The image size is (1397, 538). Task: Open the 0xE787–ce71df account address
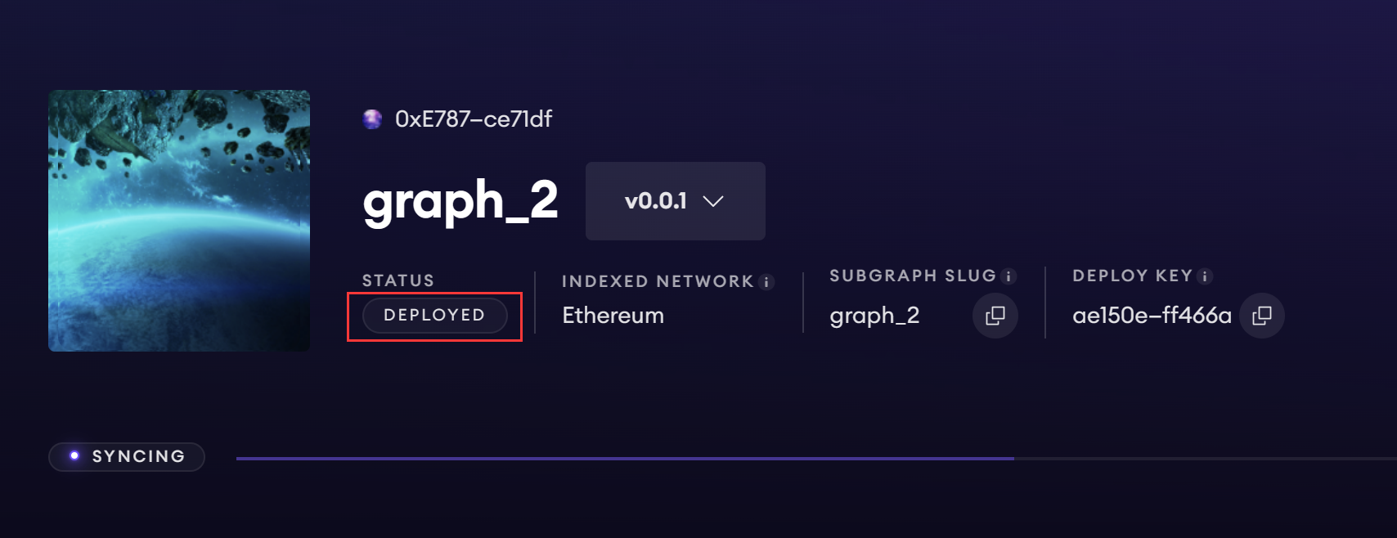(474, 119)
